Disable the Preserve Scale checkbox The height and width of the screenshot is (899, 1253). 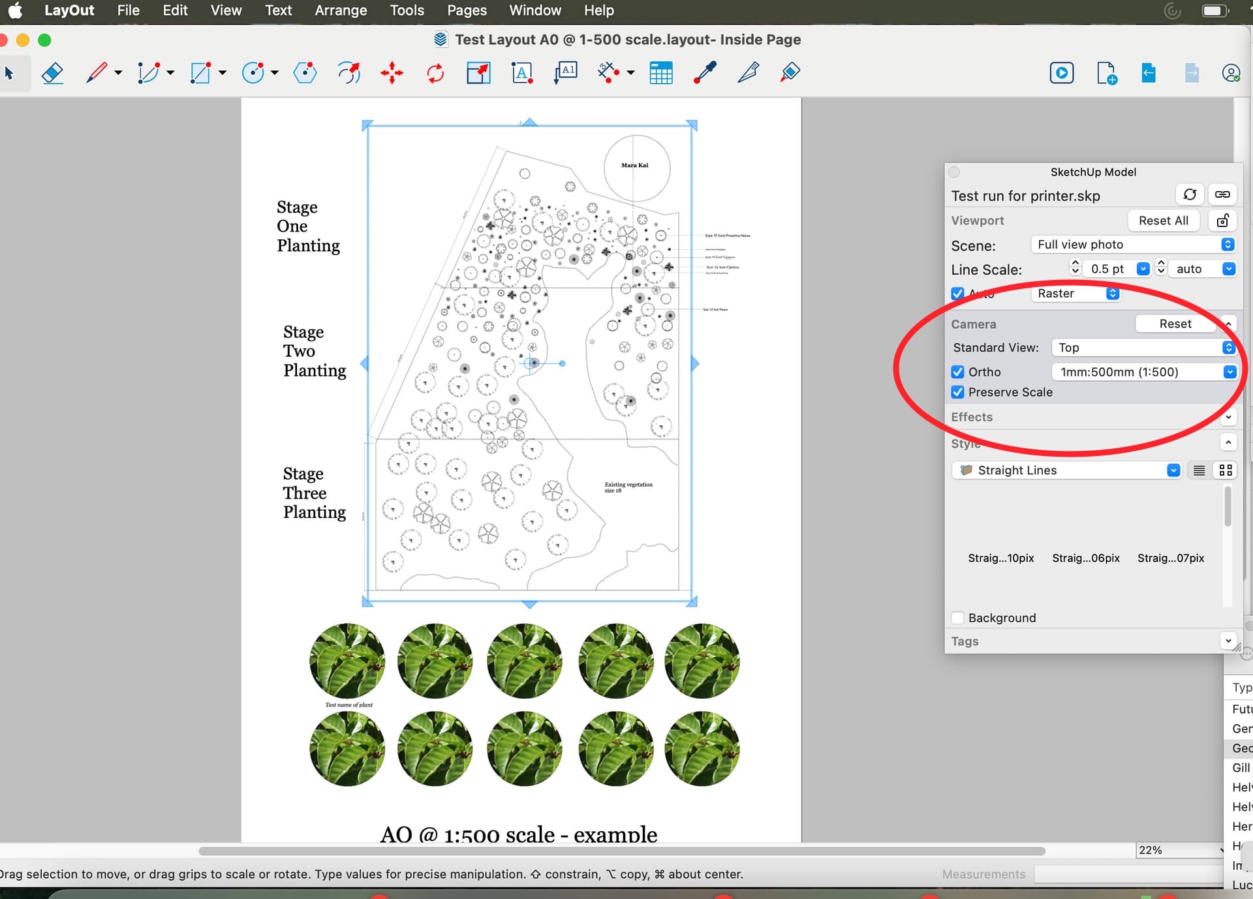957,392
